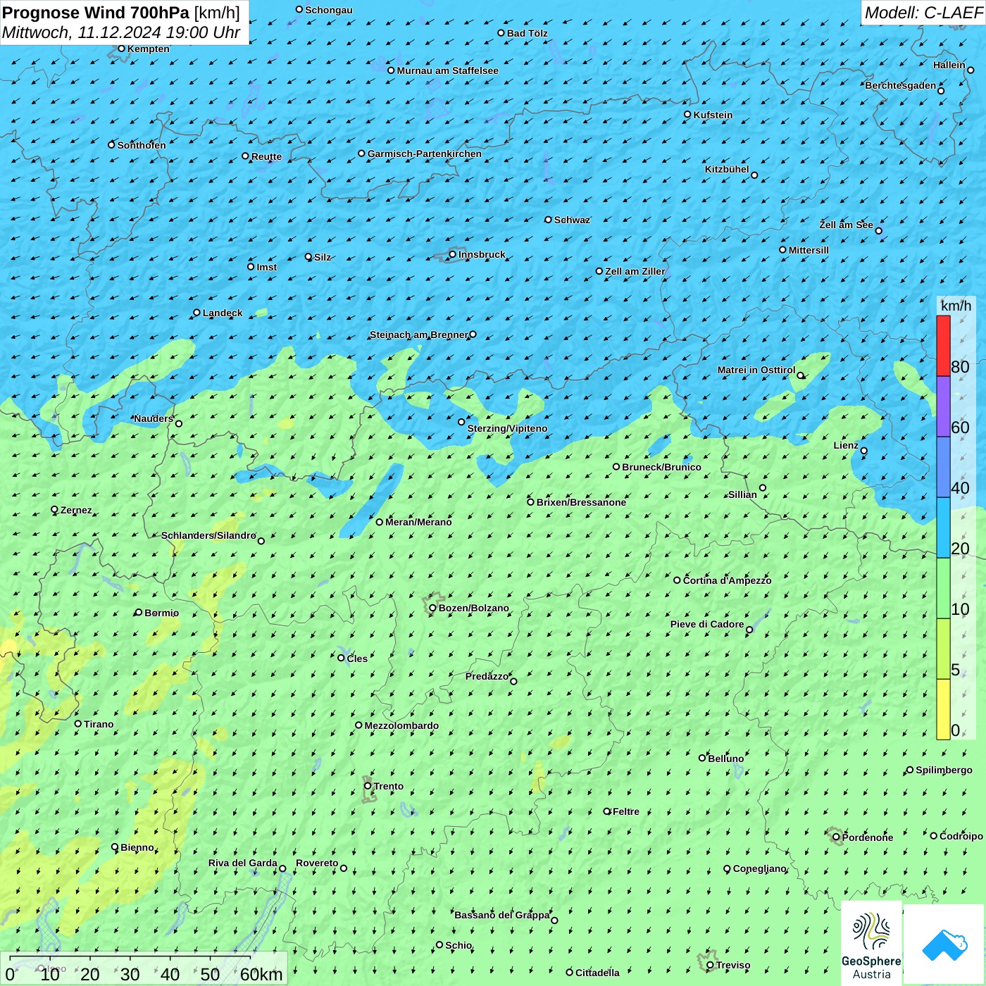Click the 'Mezzolombardo' label

[x=401, y=725]
